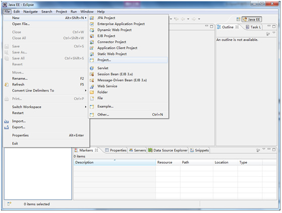This screenshot has height=213, width=282.
Task: Open the Help menu
Action: coord(101,12)
